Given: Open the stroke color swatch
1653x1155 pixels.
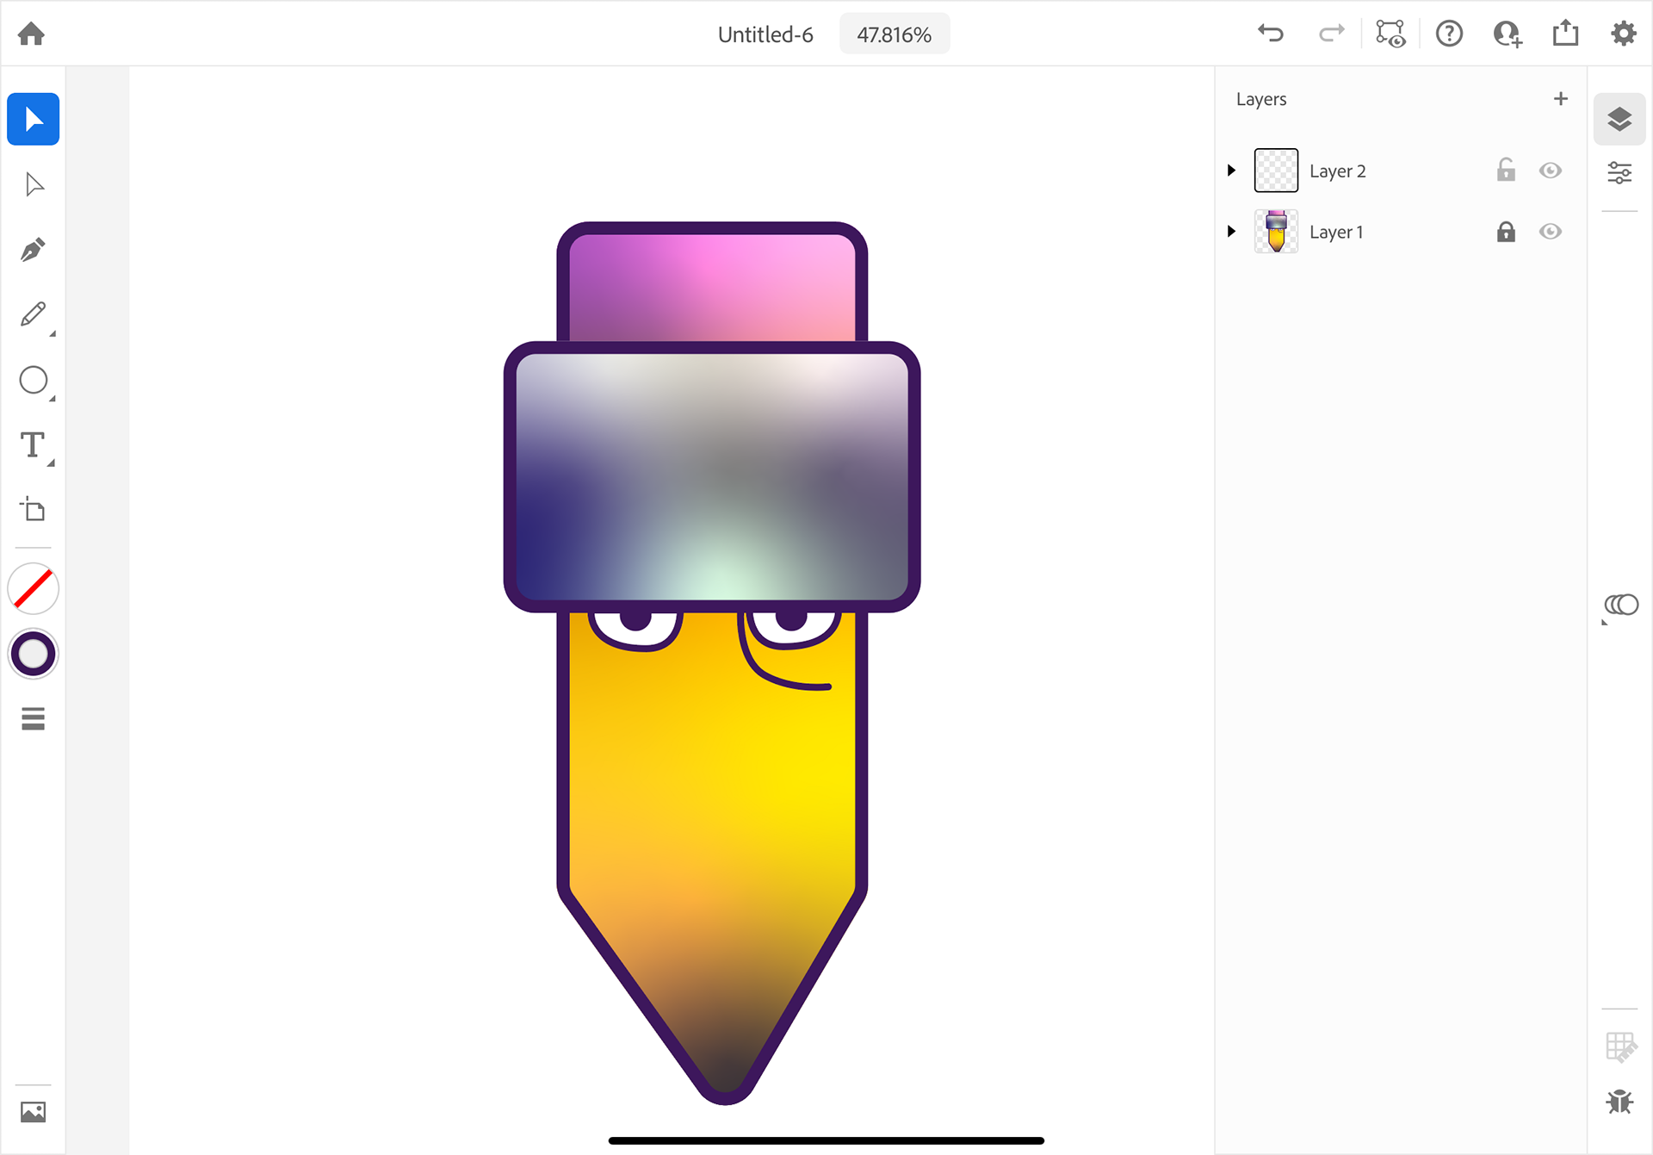Looking at the screenshot, I should [x=34, y=654].
